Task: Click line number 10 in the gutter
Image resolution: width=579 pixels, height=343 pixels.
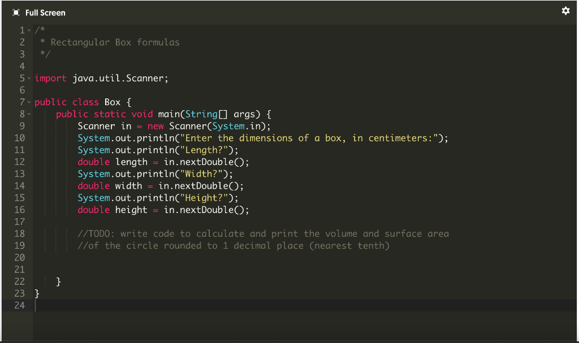Action: click(x=19, y=138)
